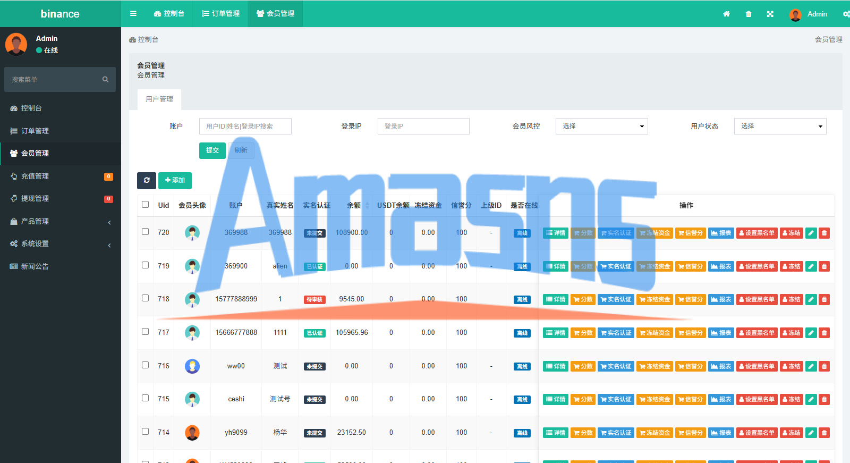Image resolution: width=850 pixels, height=463 pixels.
Task: Check the box for user 718
Action: [x=146, y=298]
